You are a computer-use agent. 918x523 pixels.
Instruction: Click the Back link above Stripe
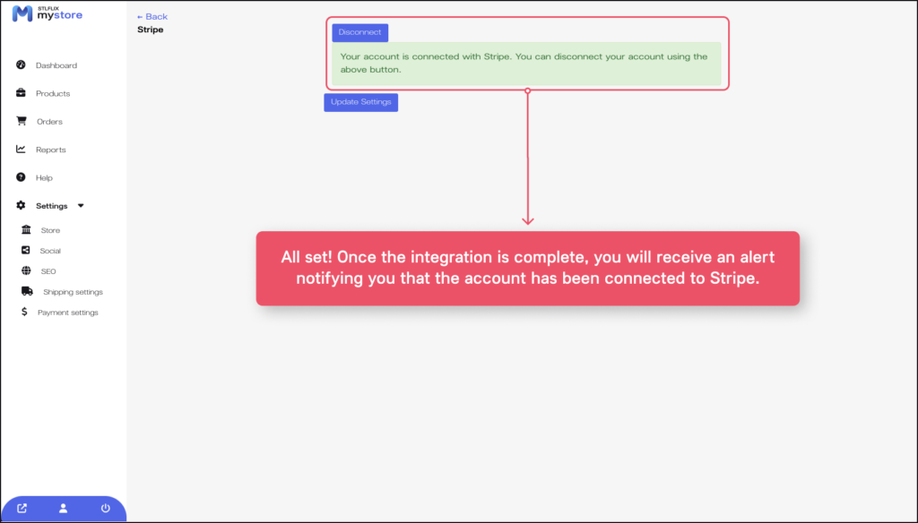coord(152,16)
